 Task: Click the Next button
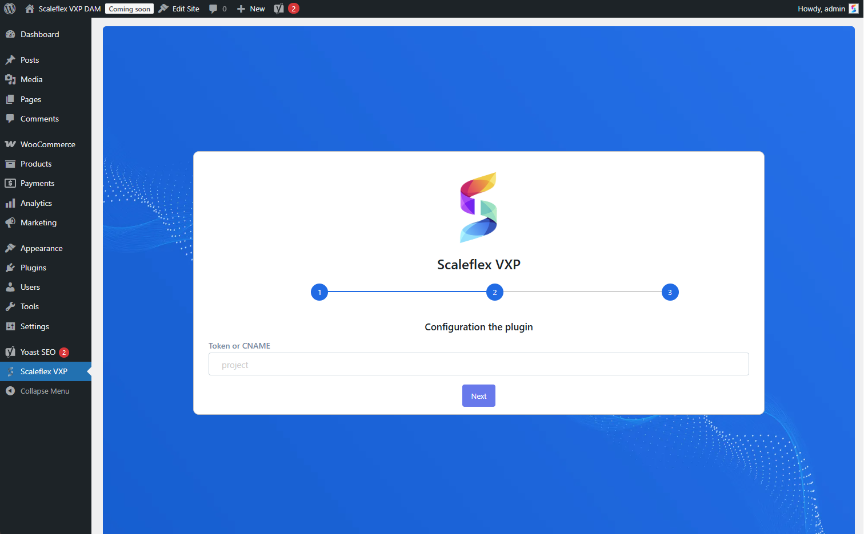479,396
